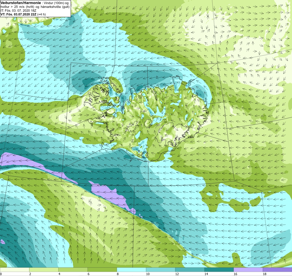292x276 pixels.
Task: Click the '18' scale label
Action: tap(265, 274)
